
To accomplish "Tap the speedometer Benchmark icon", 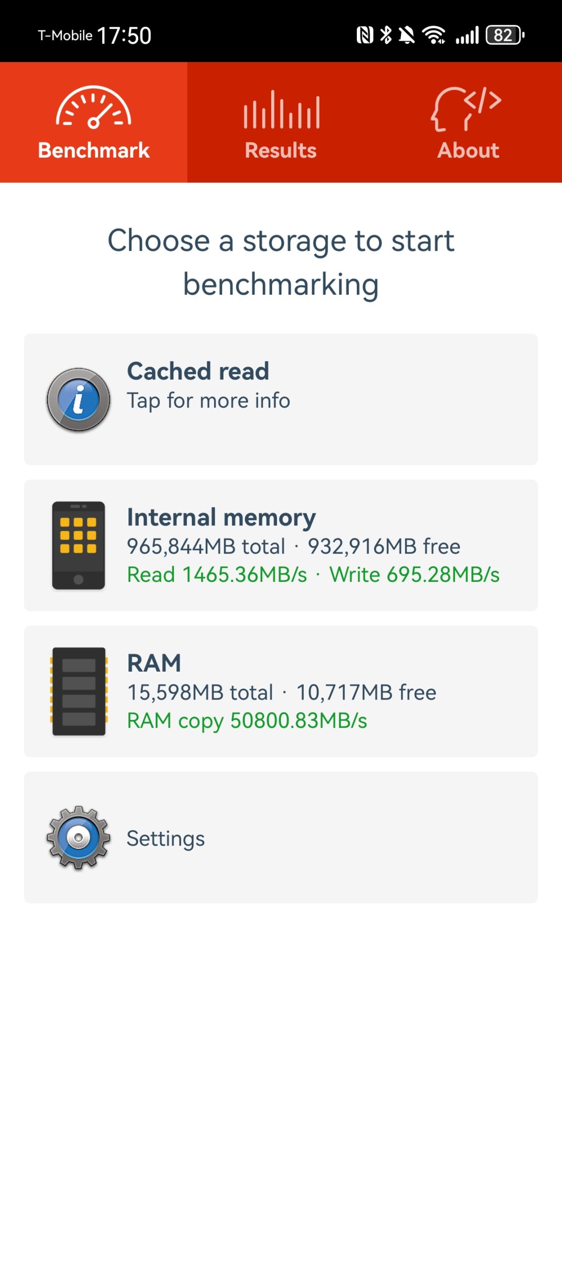I will coord(93,107).
